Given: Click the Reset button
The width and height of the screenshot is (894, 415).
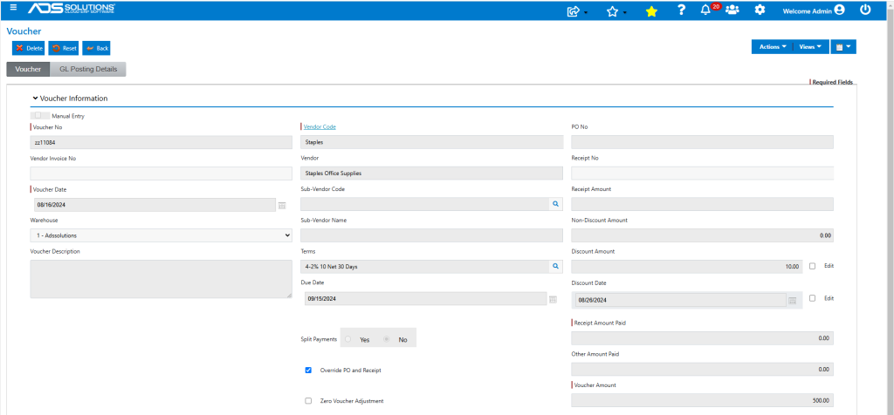Looking at the screenshot, I should coord(64,49).
